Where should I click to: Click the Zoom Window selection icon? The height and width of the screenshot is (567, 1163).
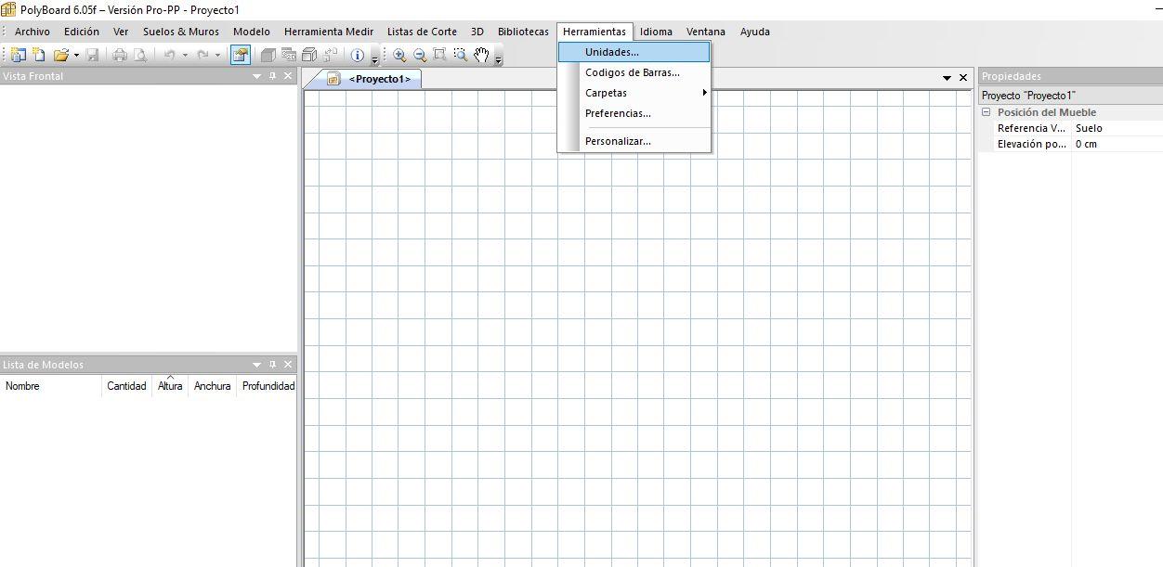461,55
